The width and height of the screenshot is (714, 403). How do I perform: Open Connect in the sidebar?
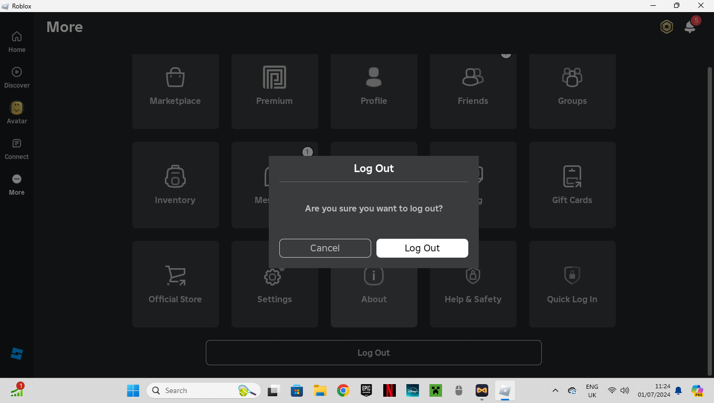(17, 149)
